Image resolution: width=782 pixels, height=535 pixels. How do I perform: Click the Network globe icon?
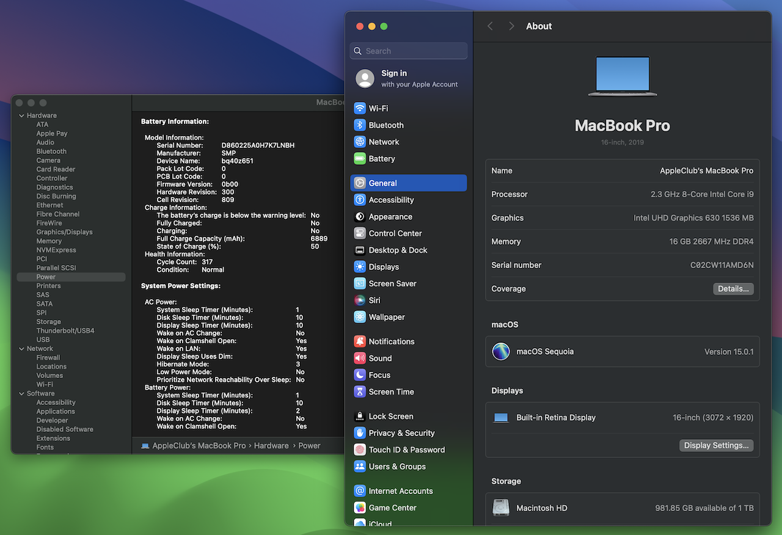pos(360,142)
